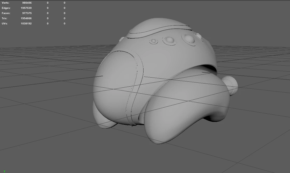This screenshot has width=290, height=173.
Task: Click the Tris count value 1954666
Action: [x=26, y=18]
